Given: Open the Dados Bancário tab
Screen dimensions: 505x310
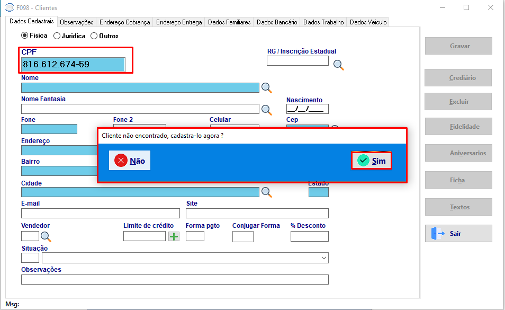Looking at the screenshot, I should 277,22.
